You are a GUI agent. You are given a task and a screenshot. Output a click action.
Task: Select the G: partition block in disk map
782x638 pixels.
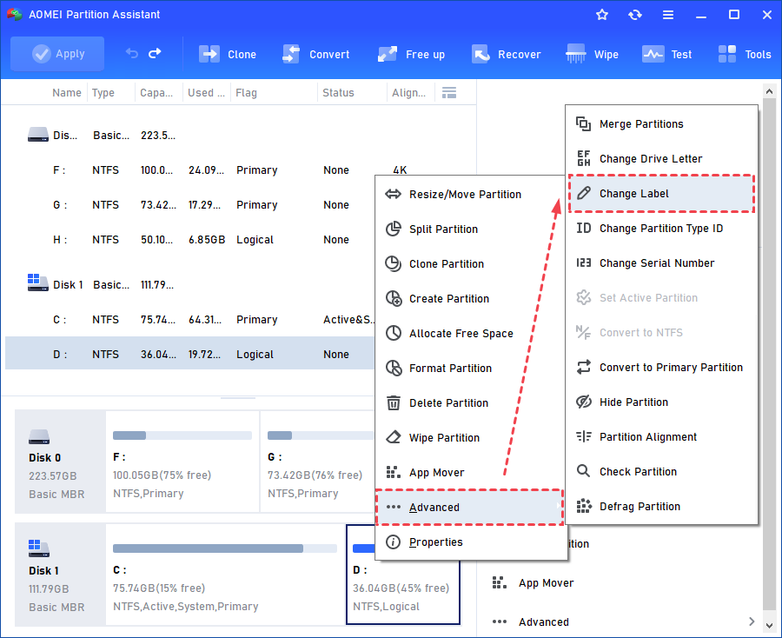pyautogui.click(x=318, y=462)
